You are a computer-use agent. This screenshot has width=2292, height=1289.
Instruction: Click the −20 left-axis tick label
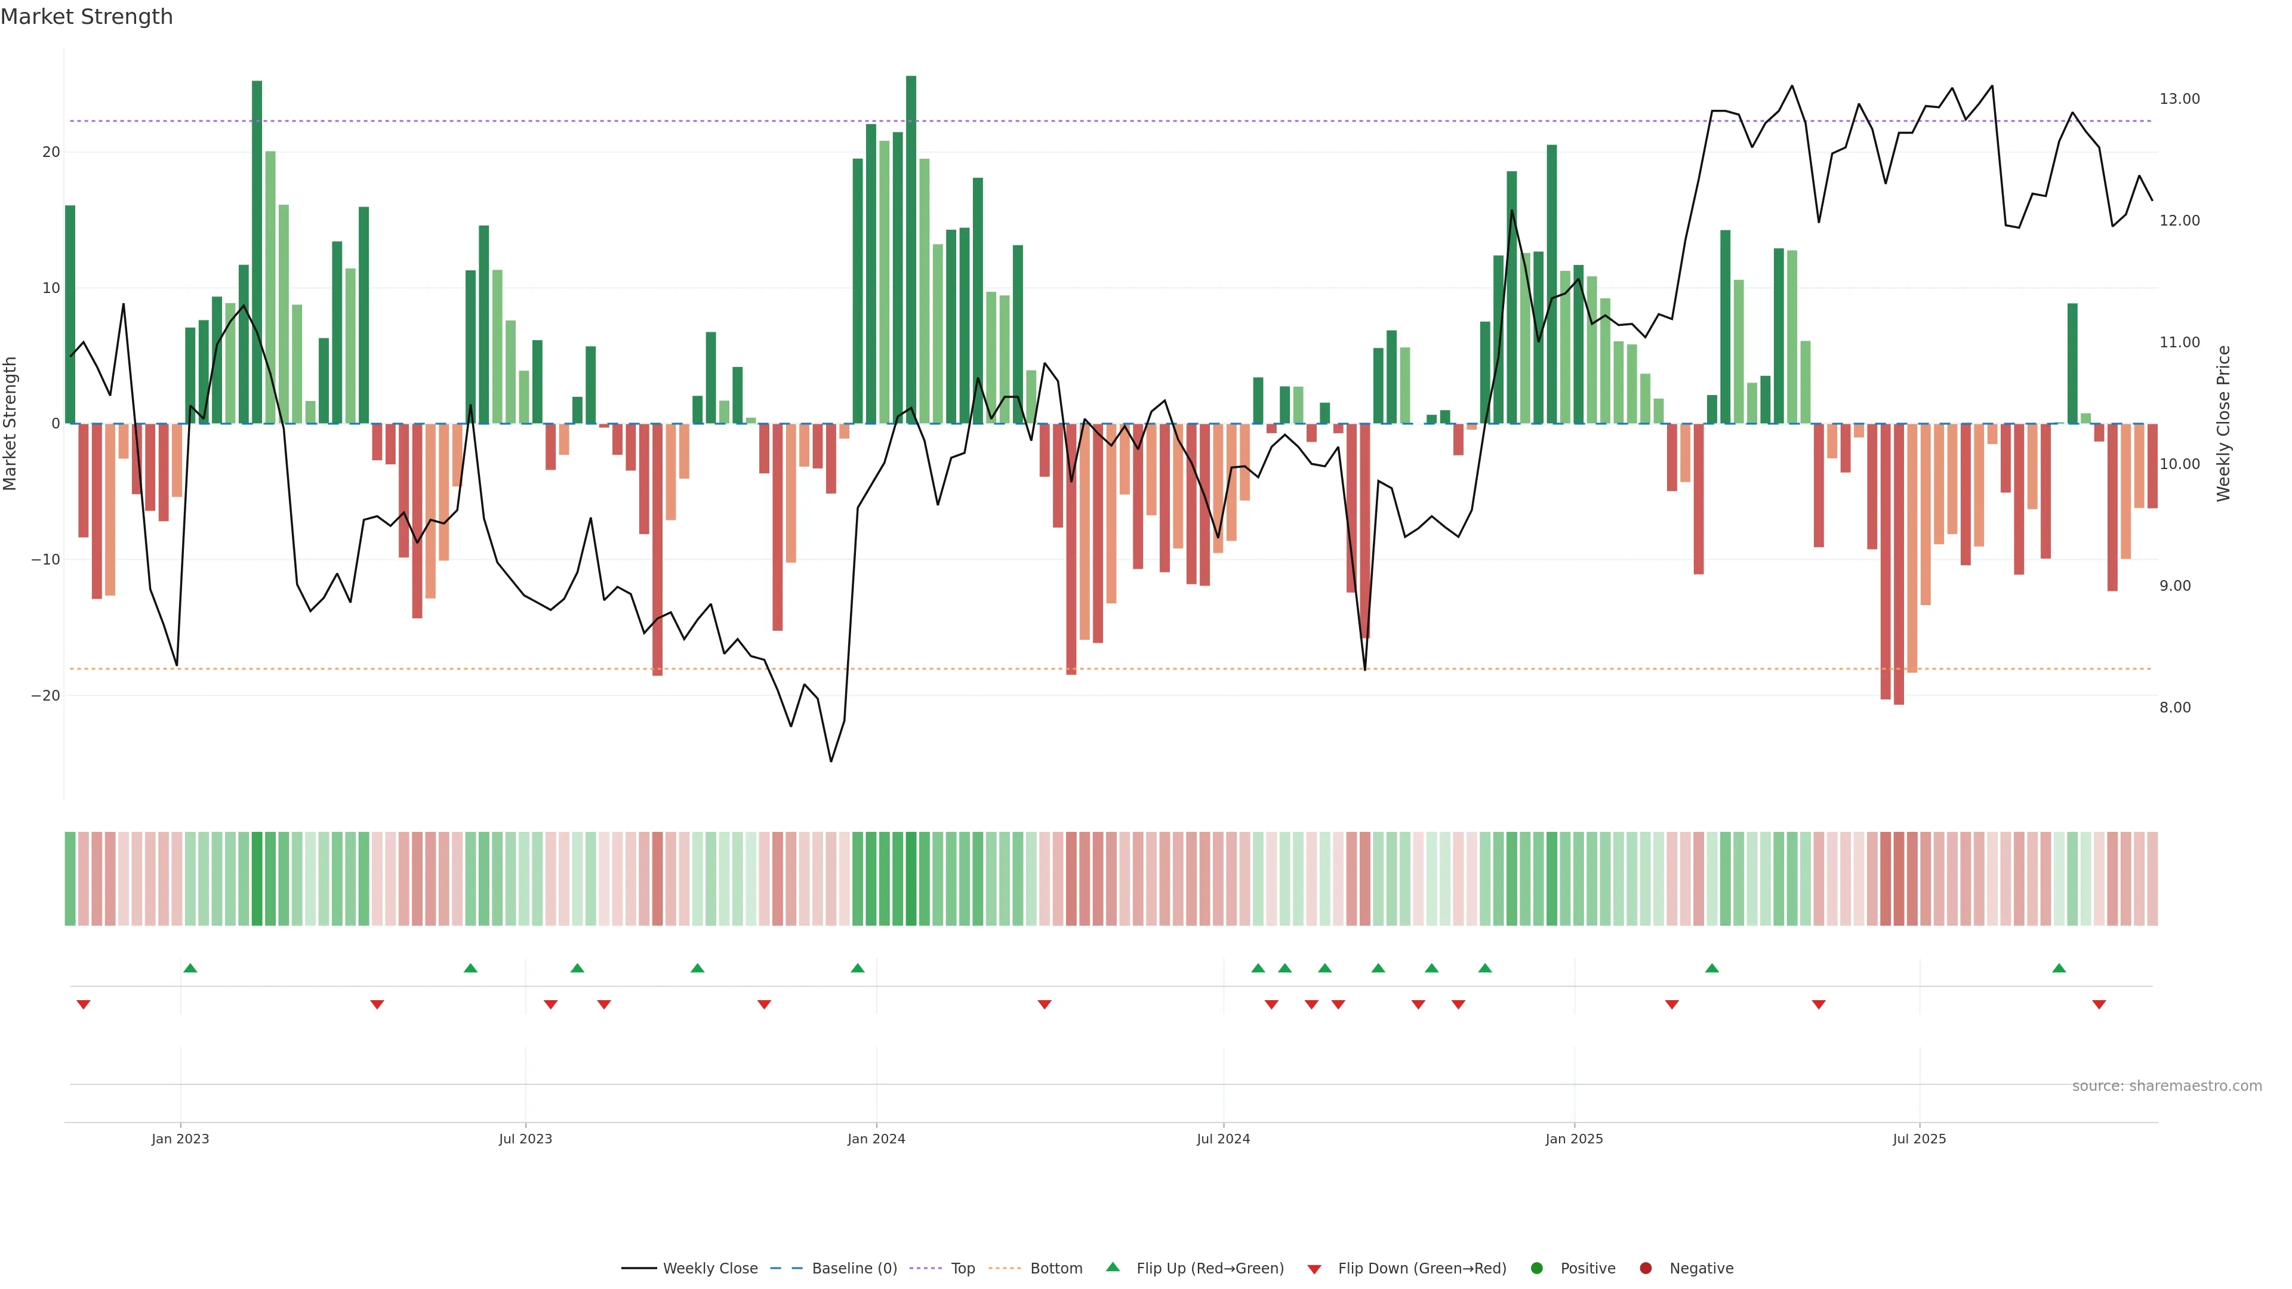[45, 696]
